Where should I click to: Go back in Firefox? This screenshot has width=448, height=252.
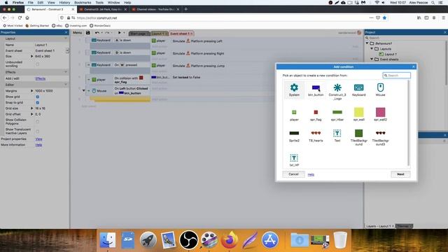coord(5,17)
